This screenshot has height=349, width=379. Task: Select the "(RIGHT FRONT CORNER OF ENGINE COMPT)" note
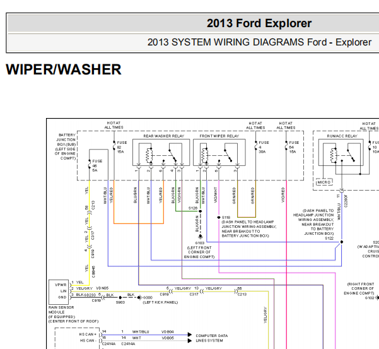pyautogui.click(x=359, y=288)
